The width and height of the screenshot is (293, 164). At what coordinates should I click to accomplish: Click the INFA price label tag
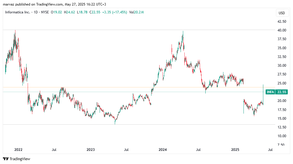(x=276, y=92)
